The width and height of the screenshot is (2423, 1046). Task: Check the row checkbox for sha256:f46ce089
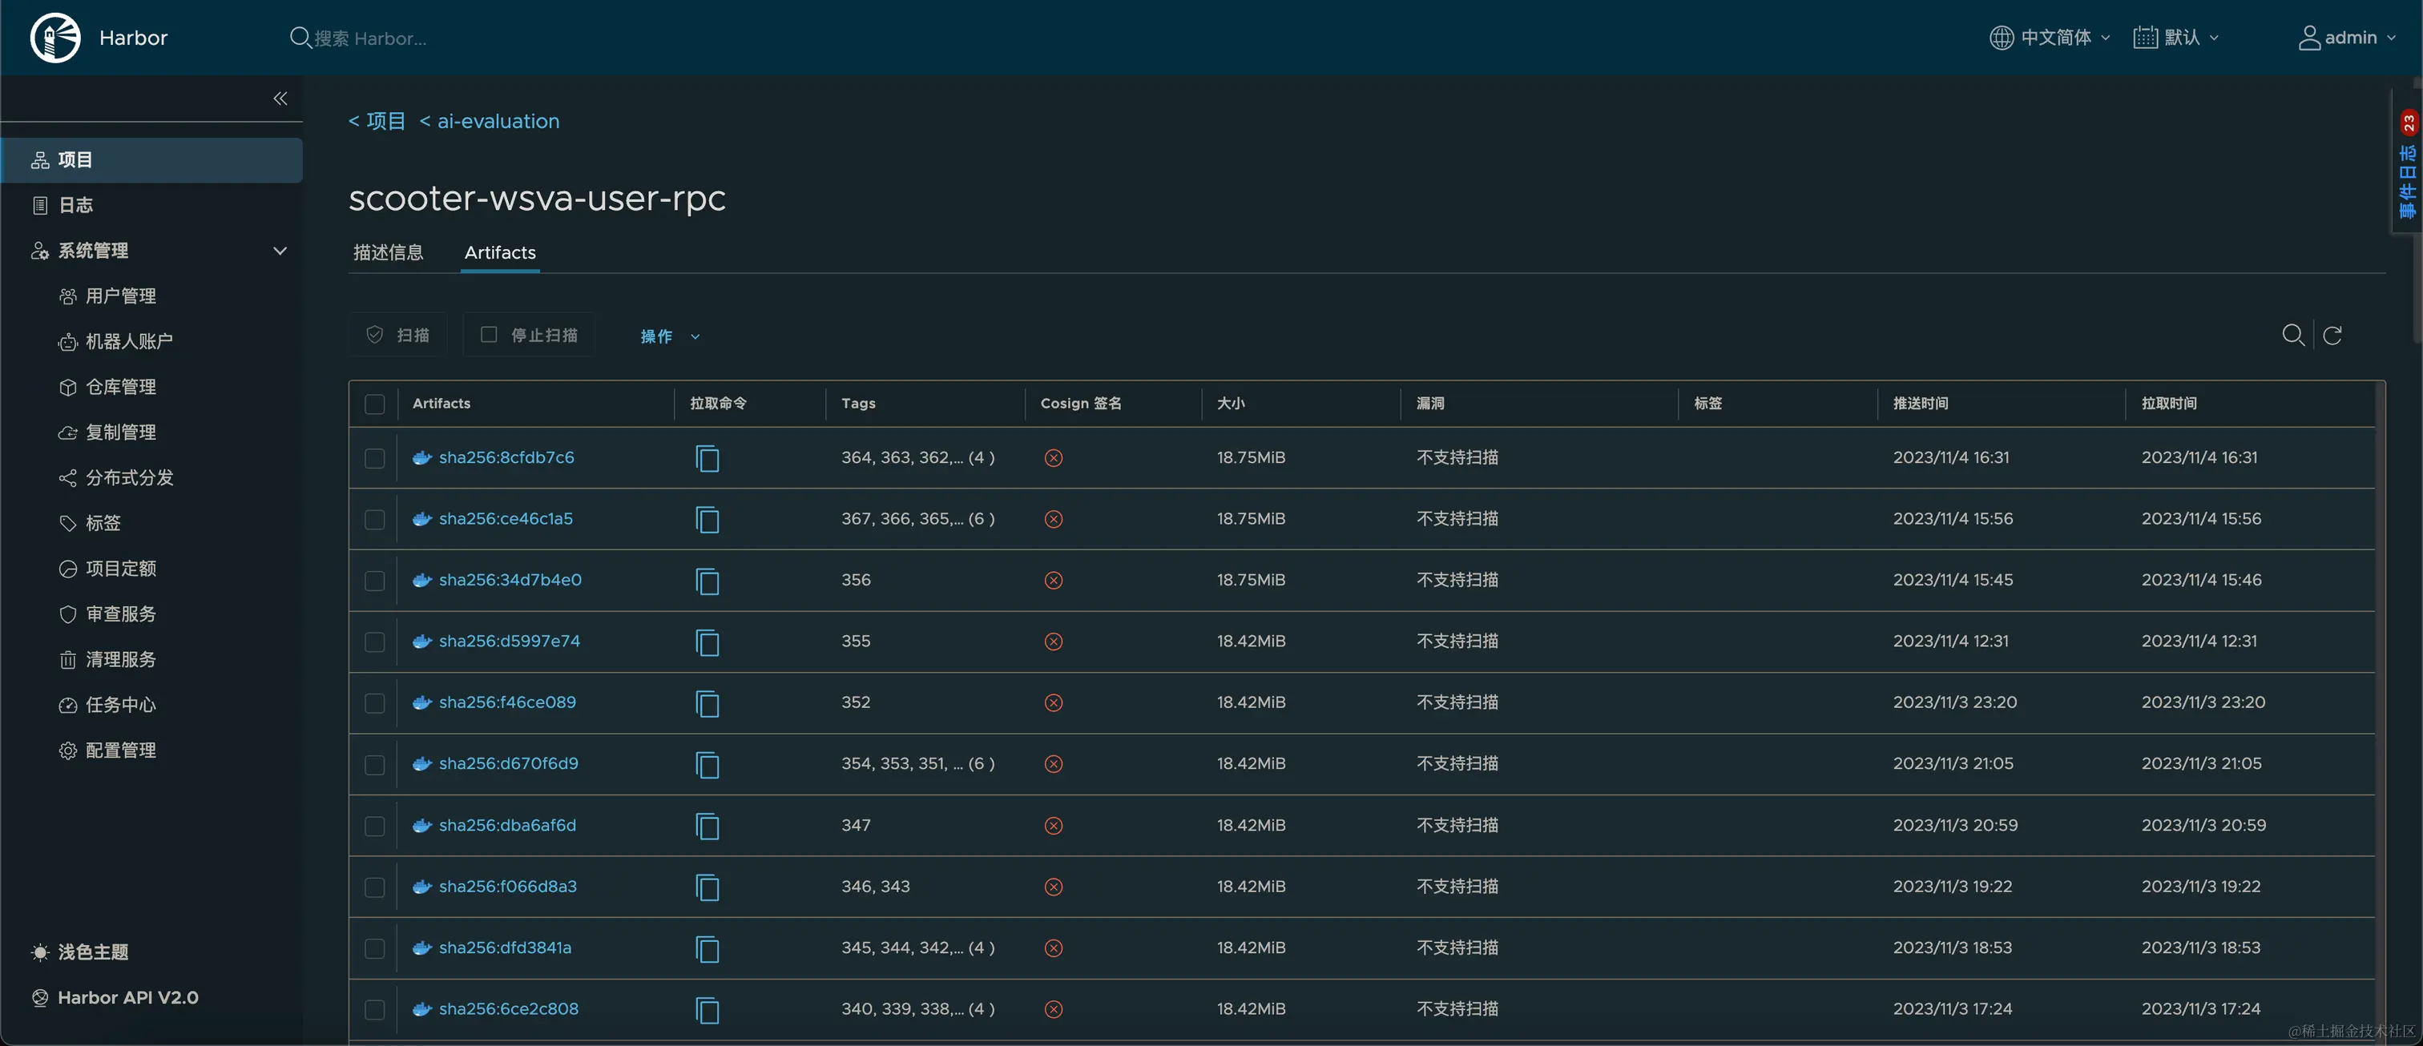pyautogui.click(x=373, y=703)
